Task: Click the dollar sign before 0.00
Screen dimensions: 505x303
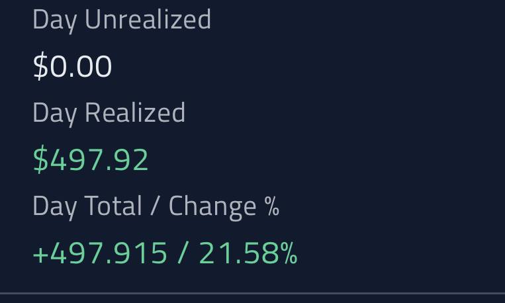Action: [40, 67]
